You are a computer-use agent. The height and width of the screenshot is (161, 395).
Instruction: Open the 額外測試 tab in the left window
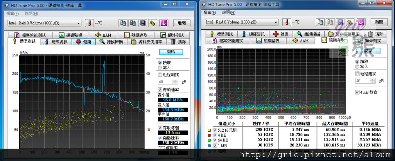172,35
